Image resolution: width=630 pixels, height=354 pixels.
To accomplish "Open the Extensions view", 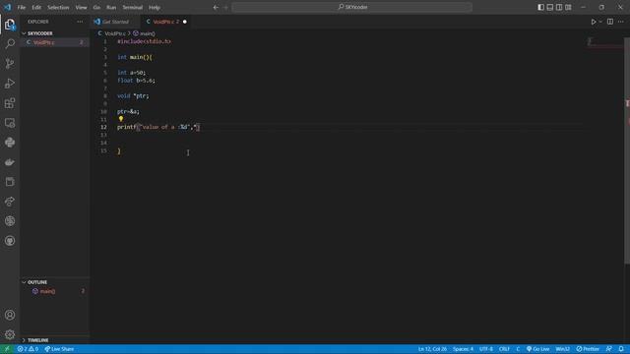I will pyautogui.click(x=10, y=103).
